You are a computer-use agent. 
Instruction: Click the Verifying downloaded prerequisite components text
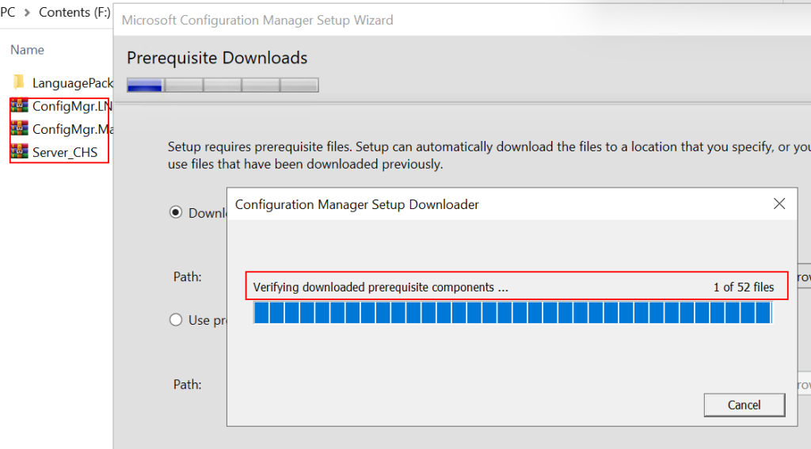(380, 287)
